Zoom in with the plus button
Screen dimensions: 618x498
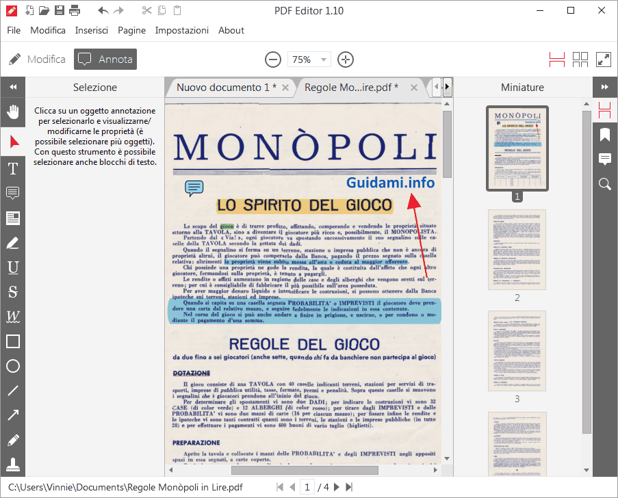click(346, 60)
